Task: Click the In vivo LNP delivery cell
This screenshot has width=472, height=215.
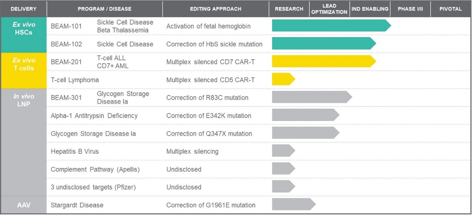Action: [24, 142]
